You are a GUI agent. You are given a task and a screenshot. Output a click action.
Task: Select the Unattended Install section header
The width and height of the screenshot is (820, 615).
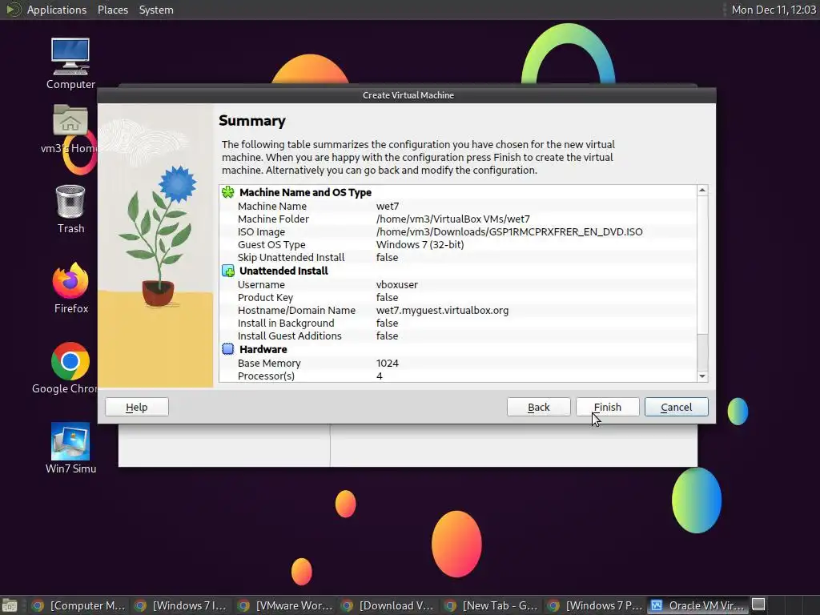point(283,271)
